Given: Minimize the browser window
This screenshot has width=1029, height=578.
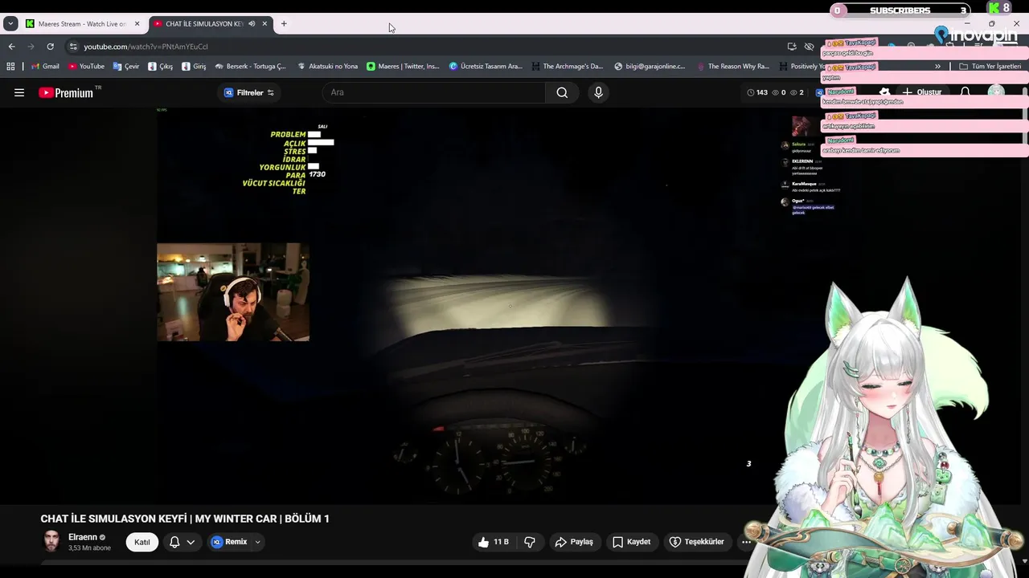Looking at the screenshot, I should pyautogui.click(x=969, y=24).
